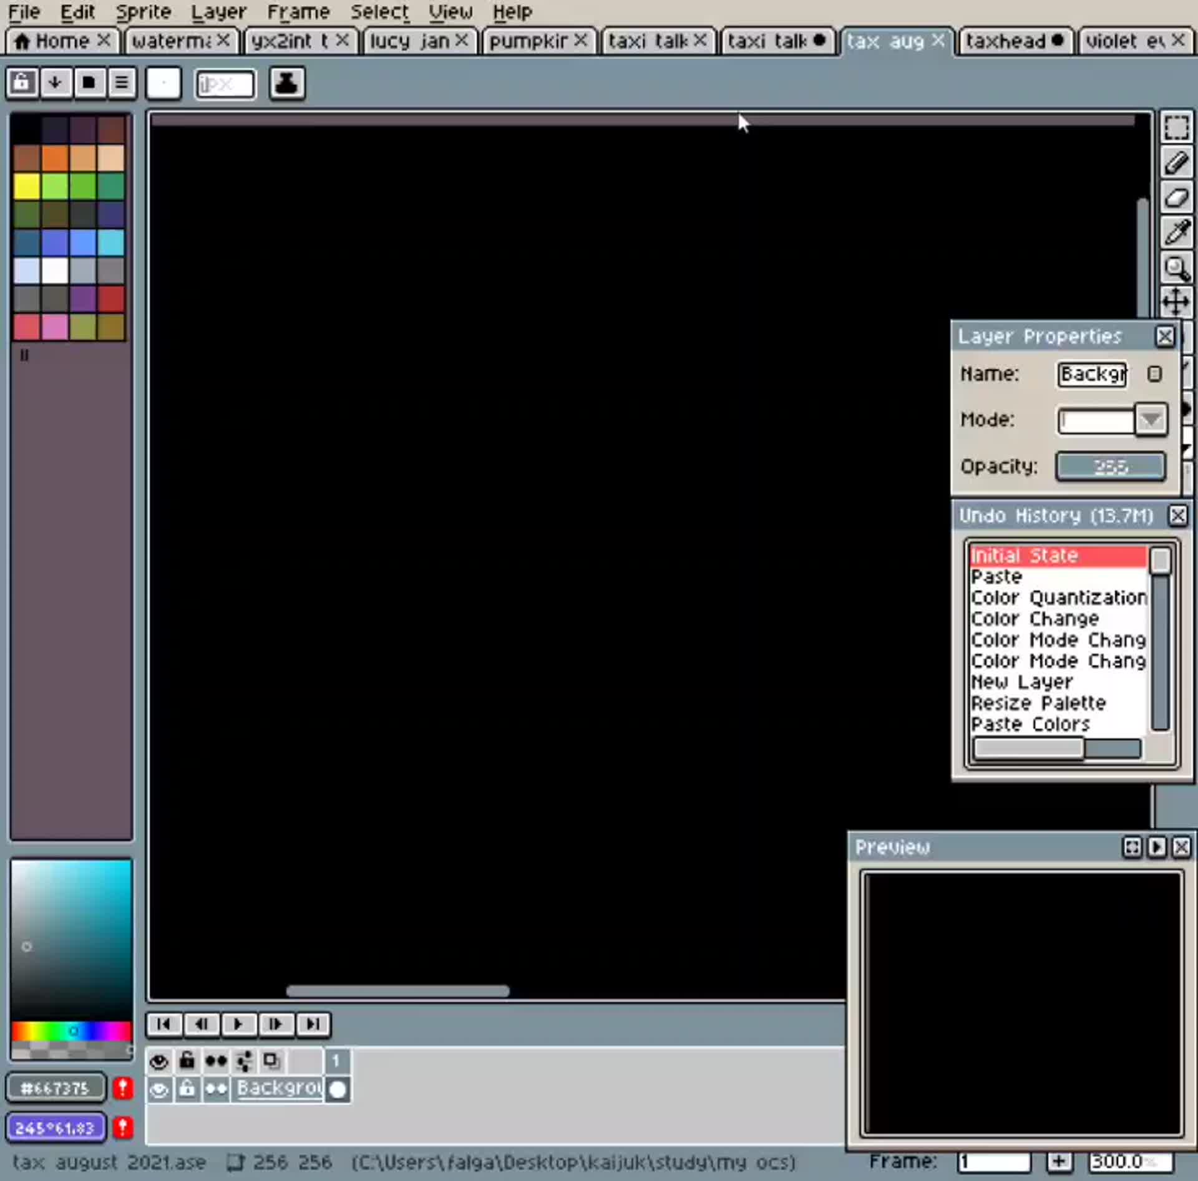The image size is (1198, 1181).
Task: Open the Layer menu
Action: (218, 12)
